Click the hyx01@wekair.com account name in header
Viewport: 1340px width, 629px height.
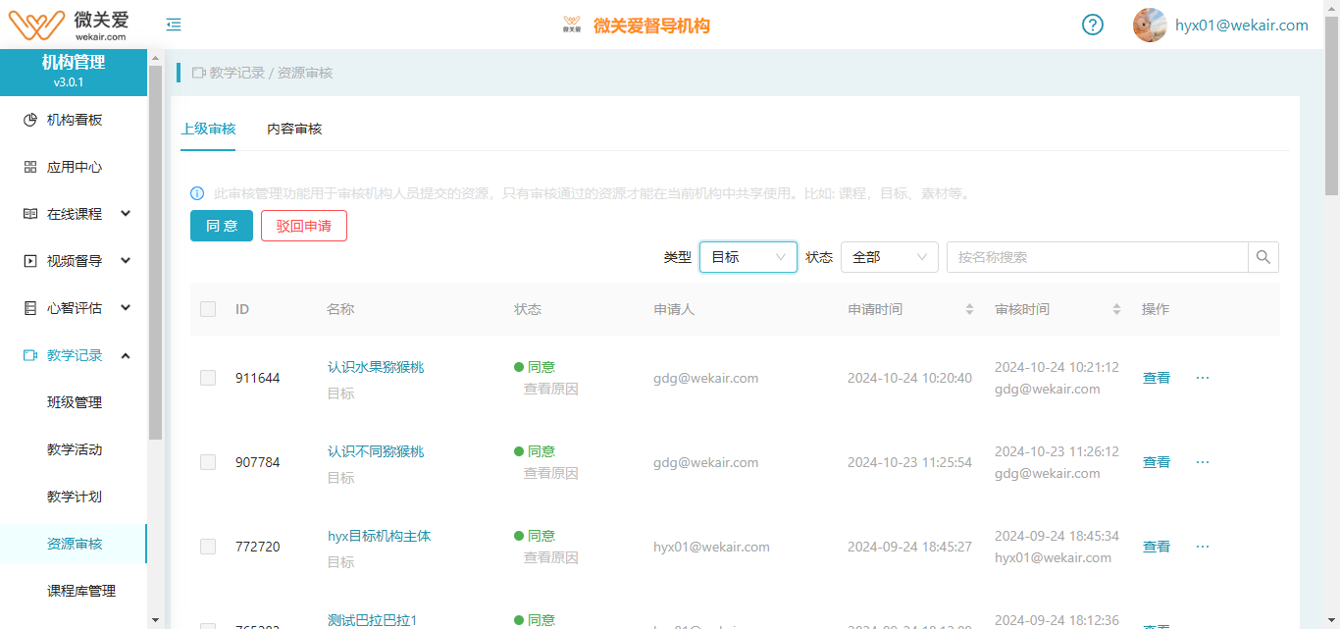[1242, 26]
